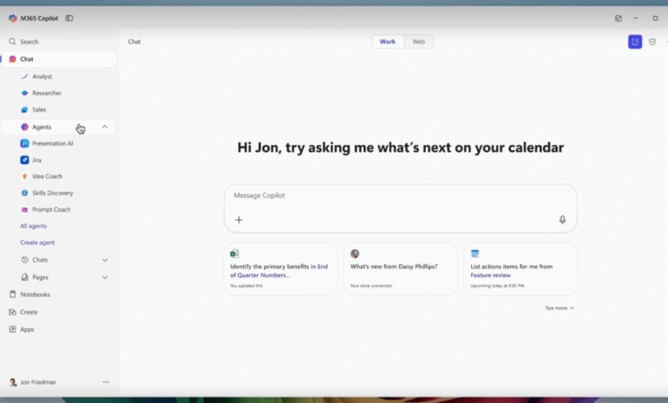The height and width of the screenshot is (403, 668).
Task: Click the green shield protection icon
Action: tap(653, 42)
